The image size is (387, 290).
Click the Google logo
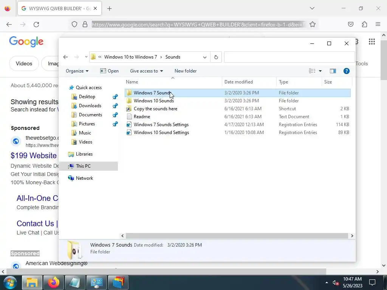coord(26,42)
